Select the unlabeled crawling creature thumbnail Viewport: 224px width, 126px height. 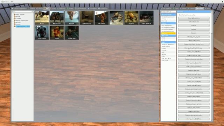tap(117, 18)
